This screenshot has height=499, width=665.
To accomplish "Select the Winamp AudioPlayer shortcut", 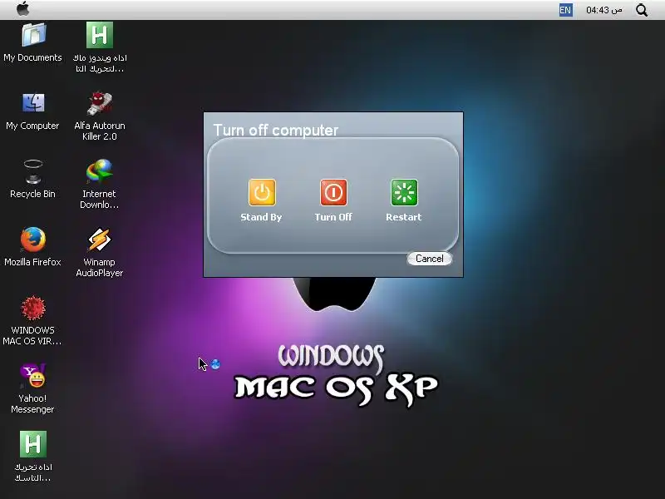I will pyautogui.click(x=100, y=240).
